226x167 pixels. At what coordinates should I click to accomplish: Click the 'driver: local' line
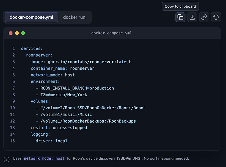point(51,141)
